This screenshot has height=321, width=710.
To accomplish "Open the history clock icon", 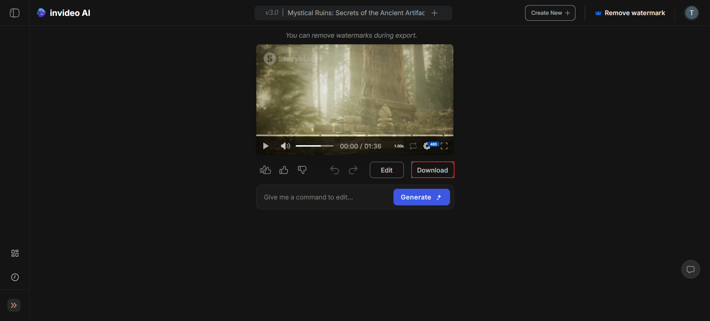I will (x=15, y=277).
